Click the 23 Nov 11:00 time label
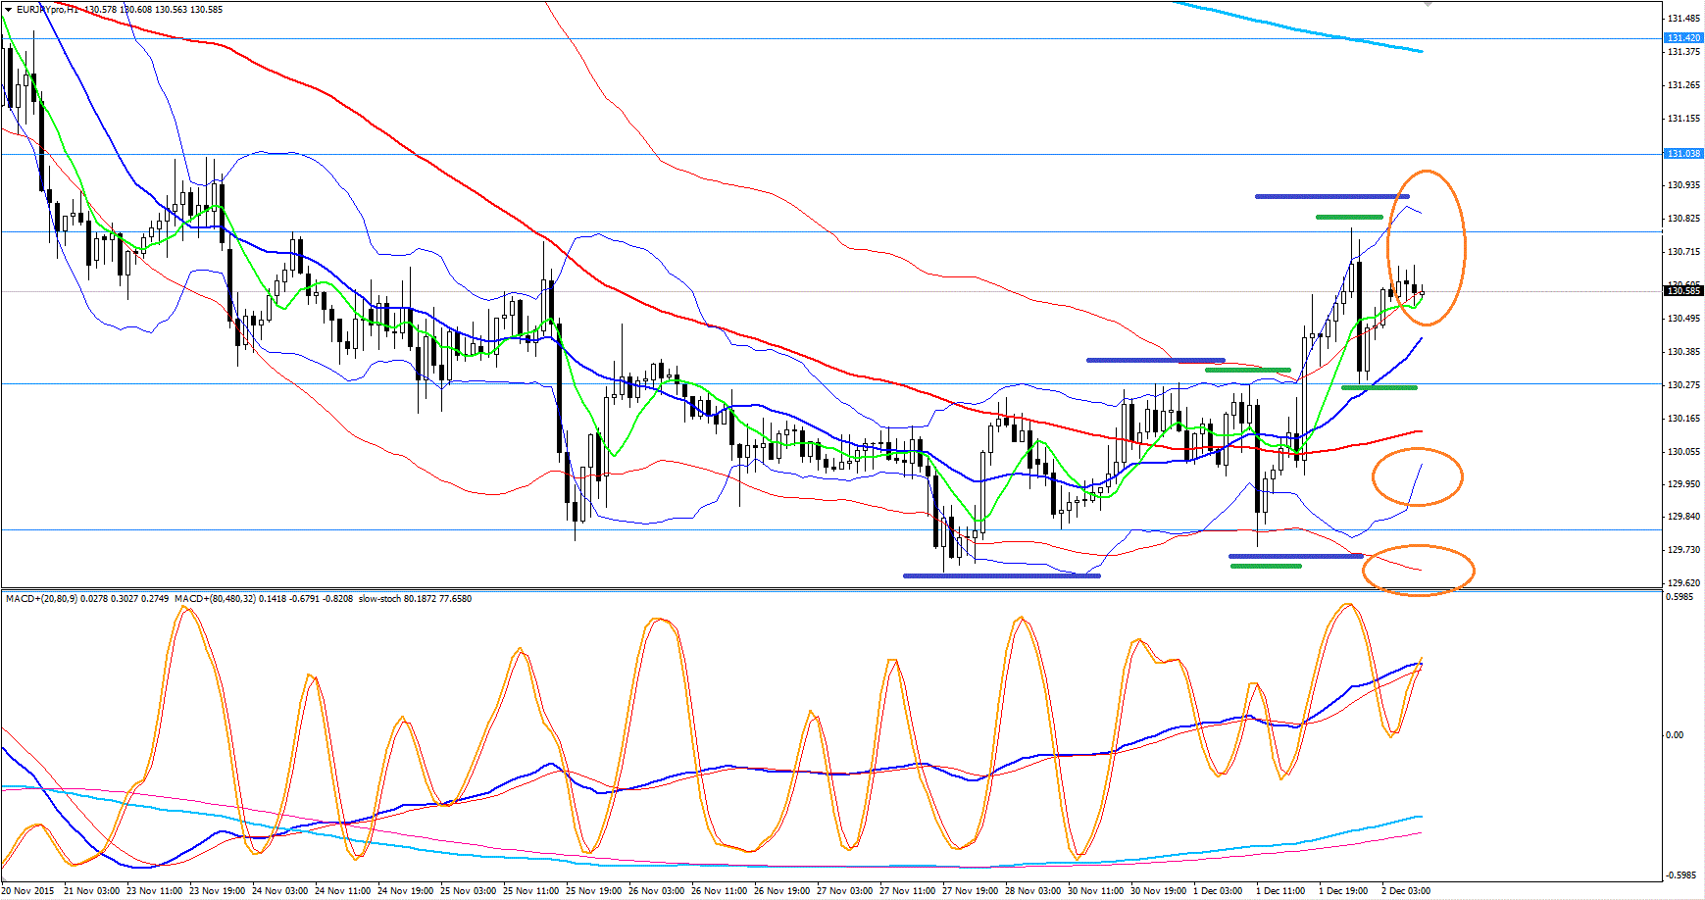Viewport: 1705px width, 900px height. click(155, 891)
